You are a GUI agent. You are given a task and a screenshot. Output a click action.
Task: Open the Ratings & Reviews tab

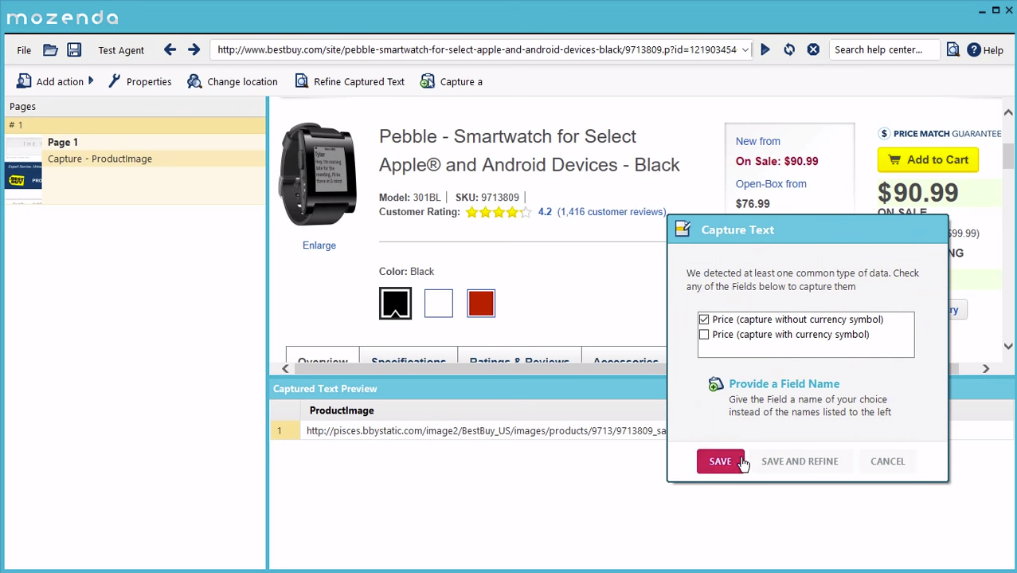coord(519,357)
